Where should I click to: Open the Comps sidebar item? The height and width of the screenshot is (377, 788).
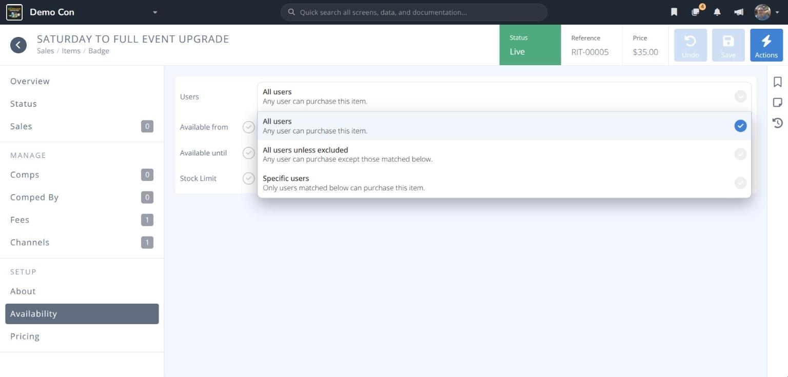point(82,175)
